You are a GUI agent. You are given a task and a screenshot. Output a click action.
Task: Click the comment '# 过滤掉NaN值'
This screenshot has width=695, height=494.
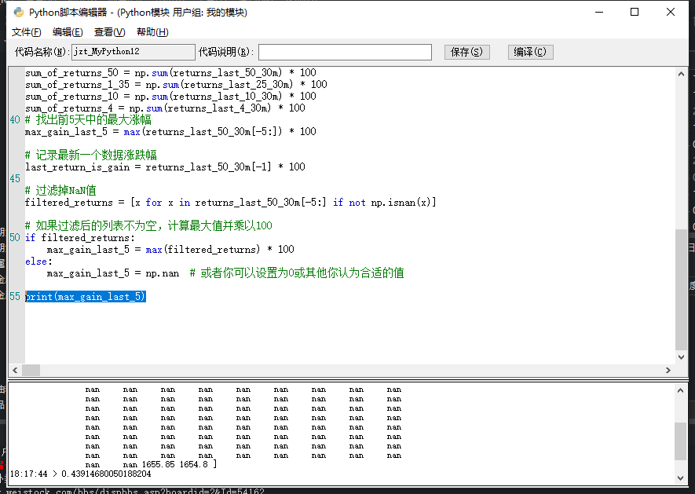60,191
